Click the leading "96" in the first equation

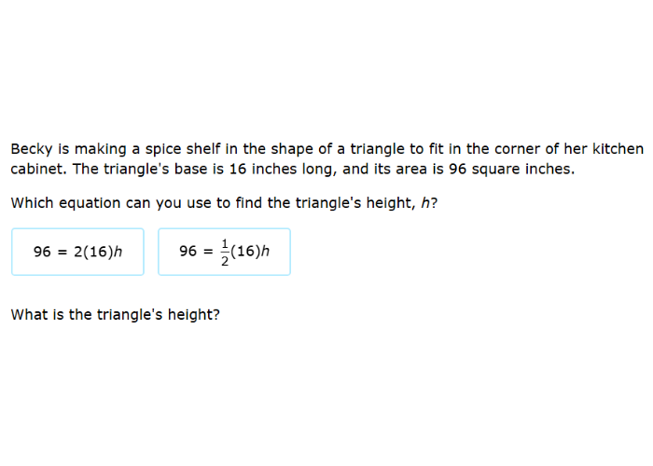(x=41, y=252)
